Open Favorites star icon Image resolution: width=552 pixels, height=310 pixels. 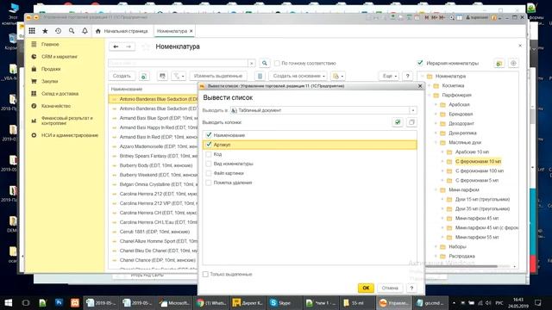pyautogui.click(x=45, y=31)
